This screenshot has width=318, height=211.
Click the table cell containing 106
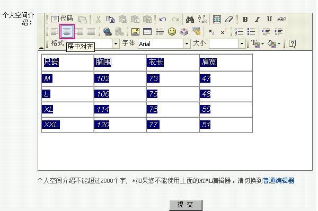120,94
